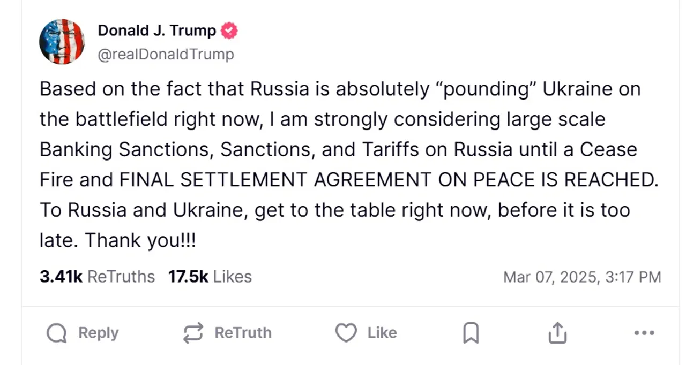The height and width of the screenshot is (365, 686).
Task: Click the heart Like icon
Action: coord(346,333)
